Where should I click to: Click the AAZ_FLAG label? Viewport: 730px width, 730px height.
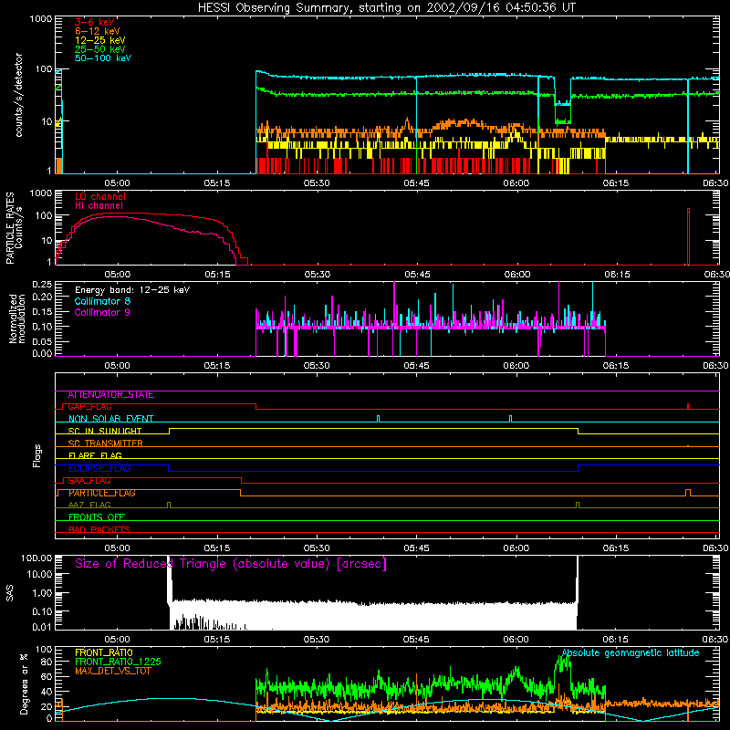(x=89, y=506)
